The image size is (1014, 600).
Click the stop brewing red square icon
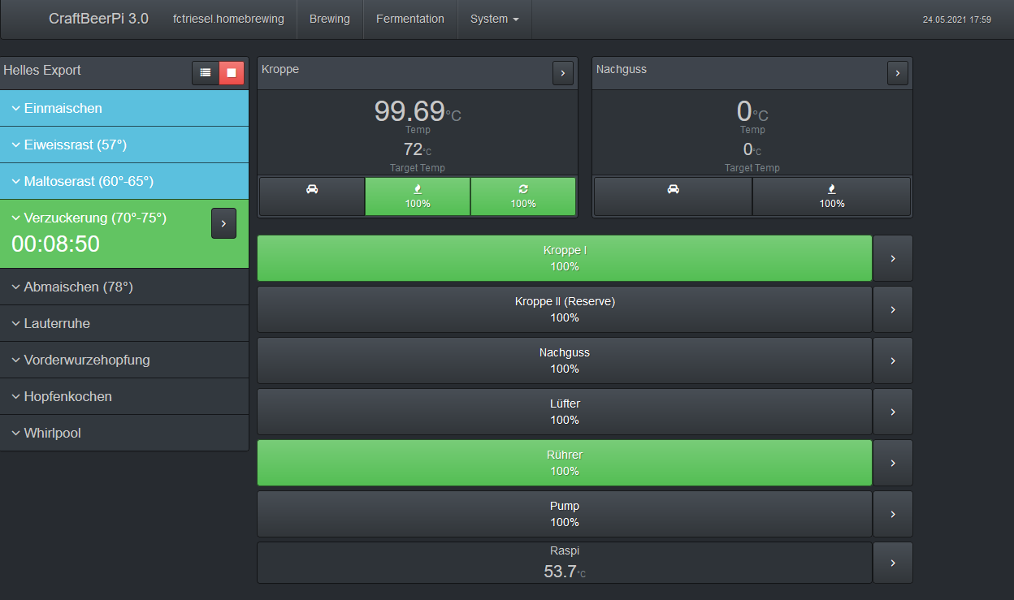click(232, 73)
